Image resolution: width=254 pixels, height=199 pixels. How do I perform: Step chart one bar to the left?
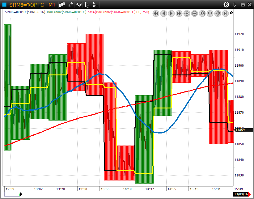coord(163,13)
